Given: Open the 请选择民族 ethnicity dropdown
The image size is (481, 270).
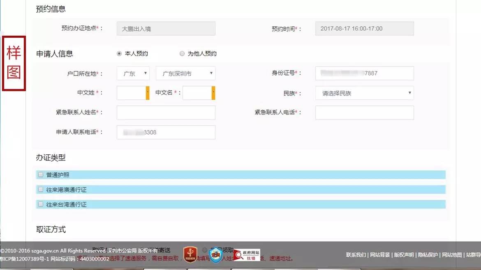Looking at the screenshot, I should tap(364, 93).
